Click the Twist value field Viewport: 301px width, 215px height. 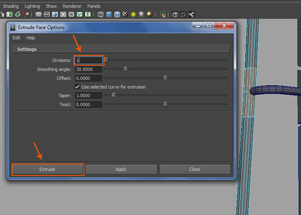(x=89, y=105)
